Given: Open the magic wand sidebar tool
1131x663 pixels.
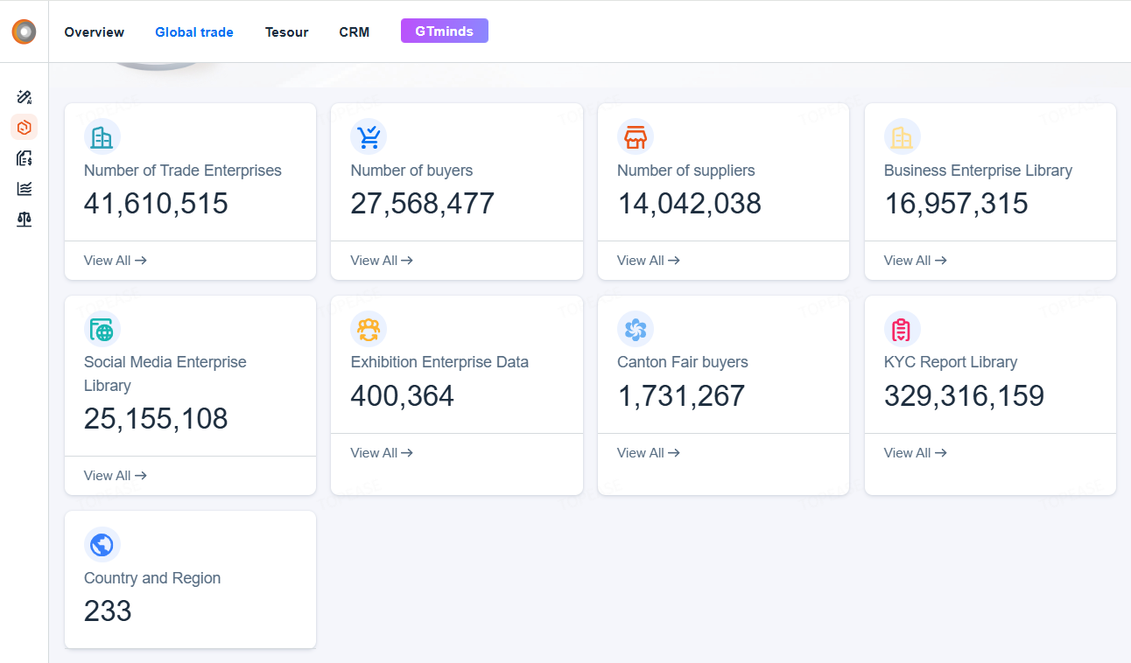Looking at the screenshot, I should point(25,96).
